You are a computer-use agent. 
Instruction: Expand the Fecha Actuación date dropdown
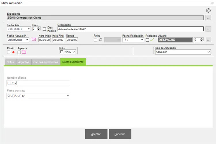pos(27,40)
